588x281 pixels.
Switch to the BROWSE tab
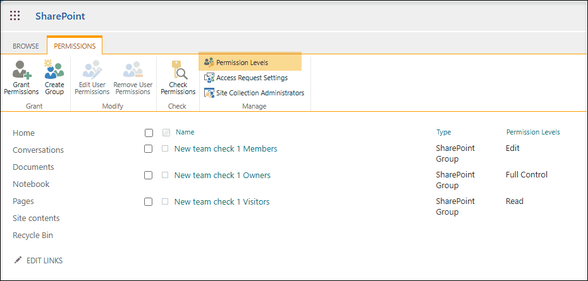pyautogui.click(x=26, y=46)
